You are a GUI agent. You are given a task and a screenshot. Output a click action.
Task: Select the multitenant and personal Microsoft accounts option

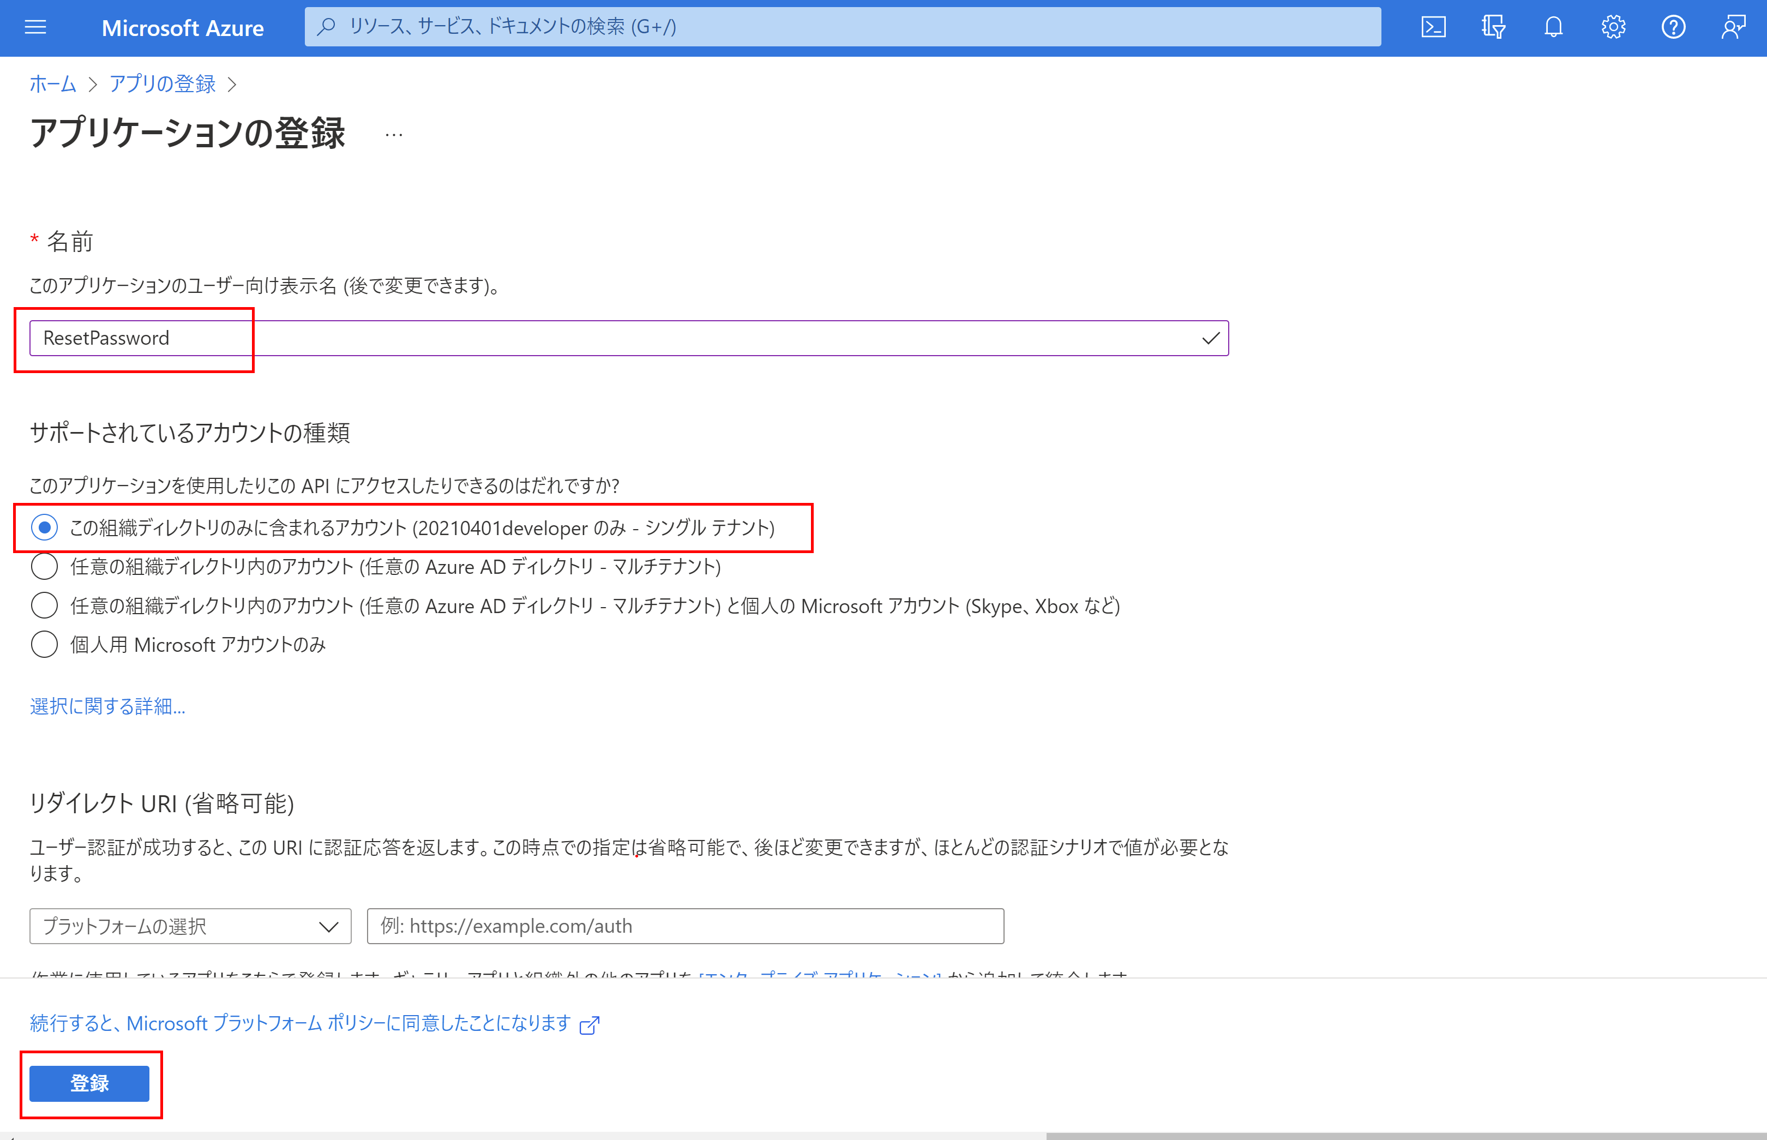[44, 605]
